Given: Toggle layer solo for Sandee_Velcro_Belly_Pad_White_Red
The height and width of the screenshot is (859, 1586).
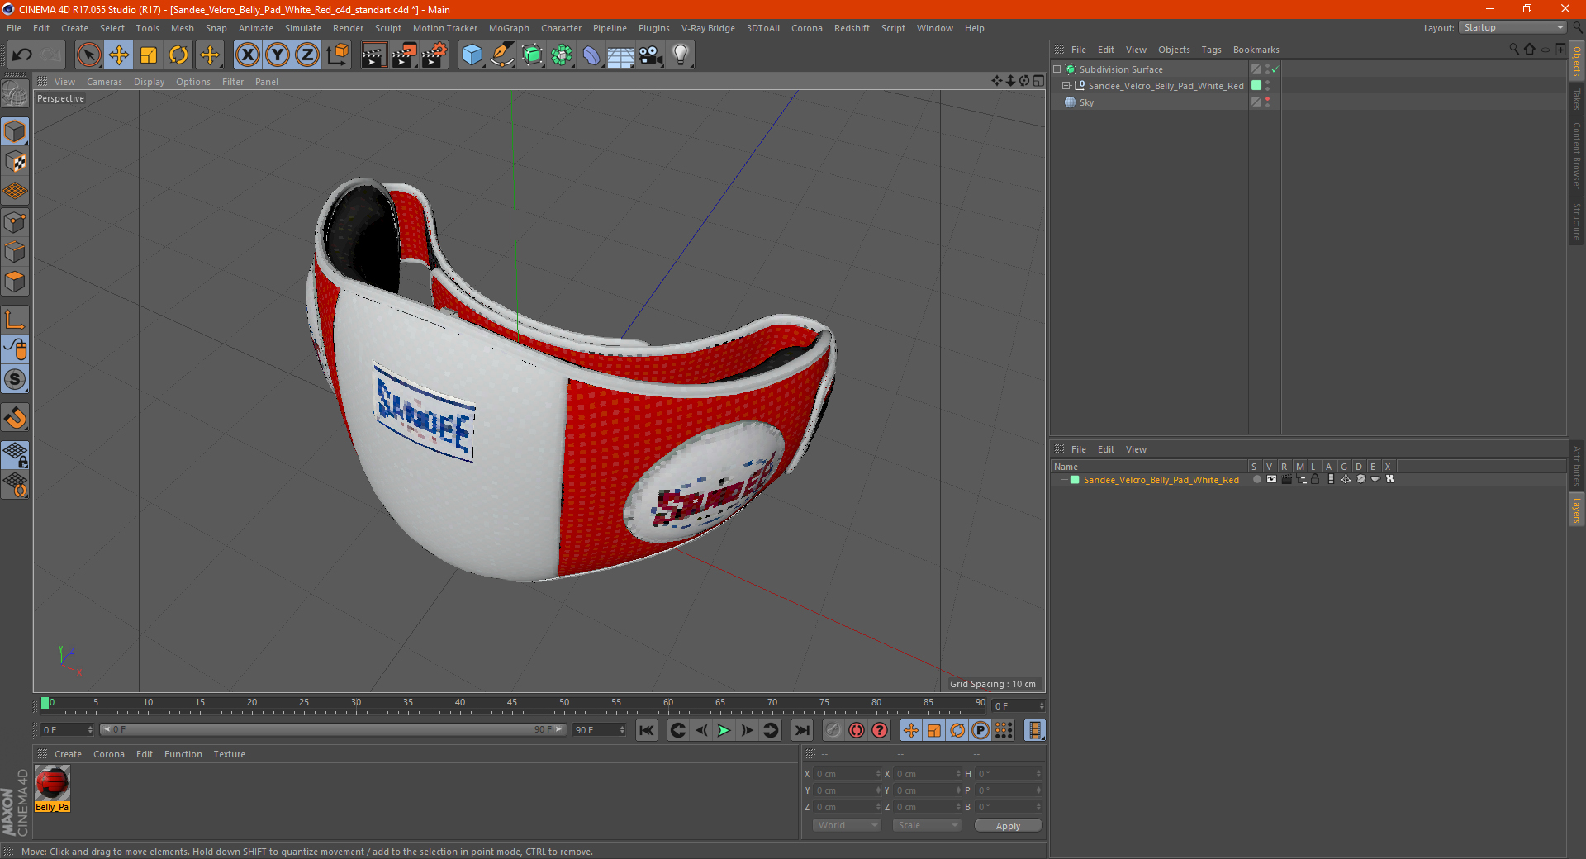Looking at the screenshot, I should click(x=1256, y=479).
